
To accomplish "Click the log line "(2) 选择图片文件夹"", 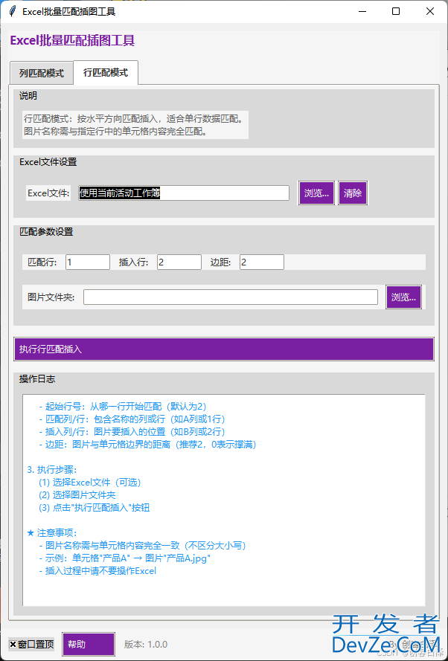I will click(x=77, y=495).
